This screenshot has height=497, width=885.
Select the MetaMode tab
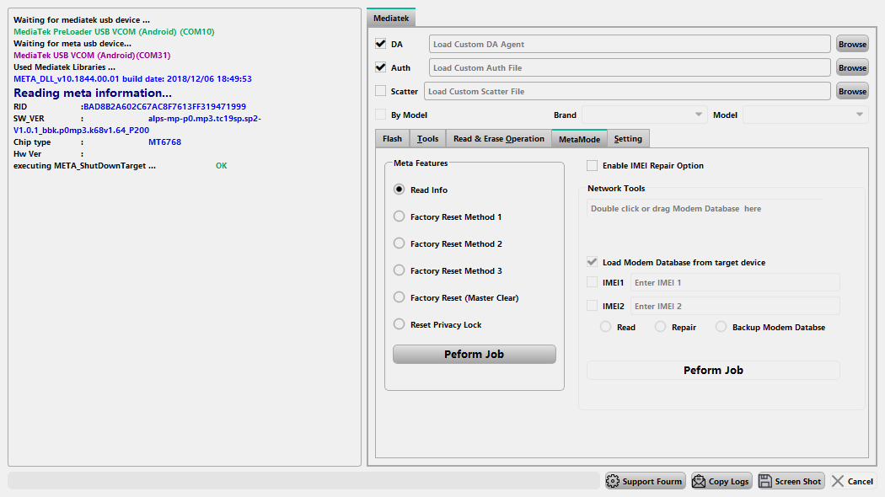click(580, 139)
